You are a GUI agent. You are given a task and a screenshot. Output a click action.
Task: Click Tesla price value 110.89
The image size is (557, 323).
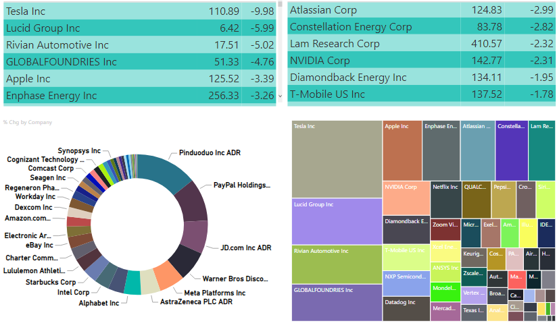224,11
